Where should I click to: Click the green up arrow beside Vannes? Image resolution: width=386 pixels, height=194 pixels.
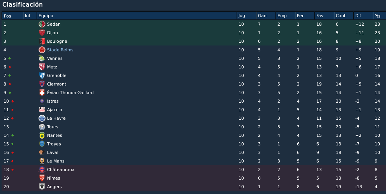(x=10, y=59)
